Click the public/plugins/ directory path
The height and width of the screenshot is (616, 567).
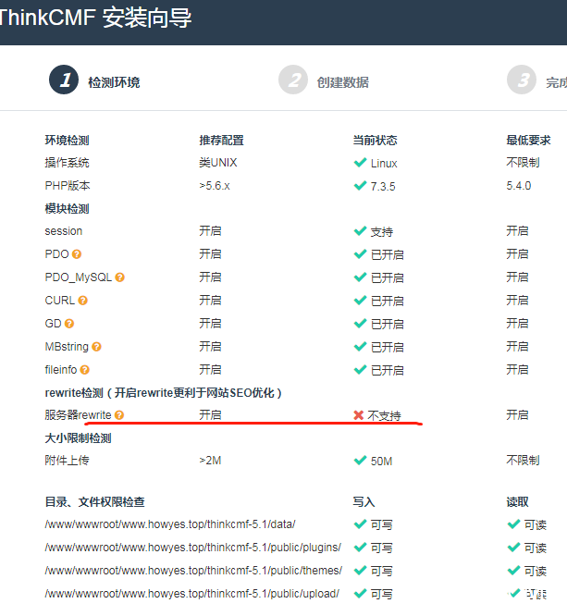[x=192, y=548]
